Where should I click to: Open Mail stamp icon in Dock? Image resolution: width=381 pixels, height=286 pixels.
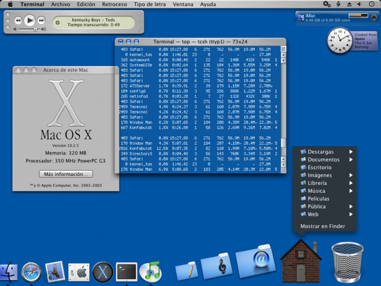tap(55, 272)
